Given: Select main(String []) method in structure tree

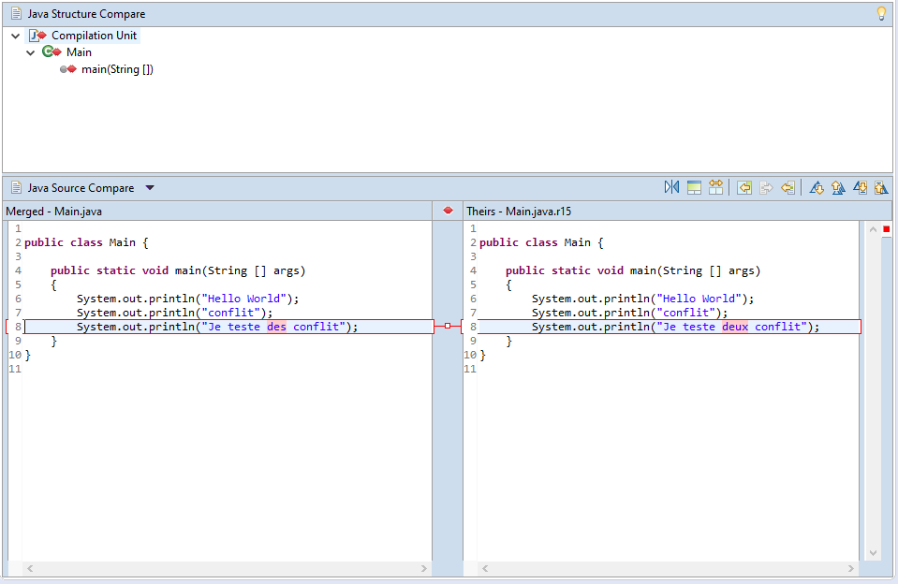Looking at the screenshot, I should 117,69.
